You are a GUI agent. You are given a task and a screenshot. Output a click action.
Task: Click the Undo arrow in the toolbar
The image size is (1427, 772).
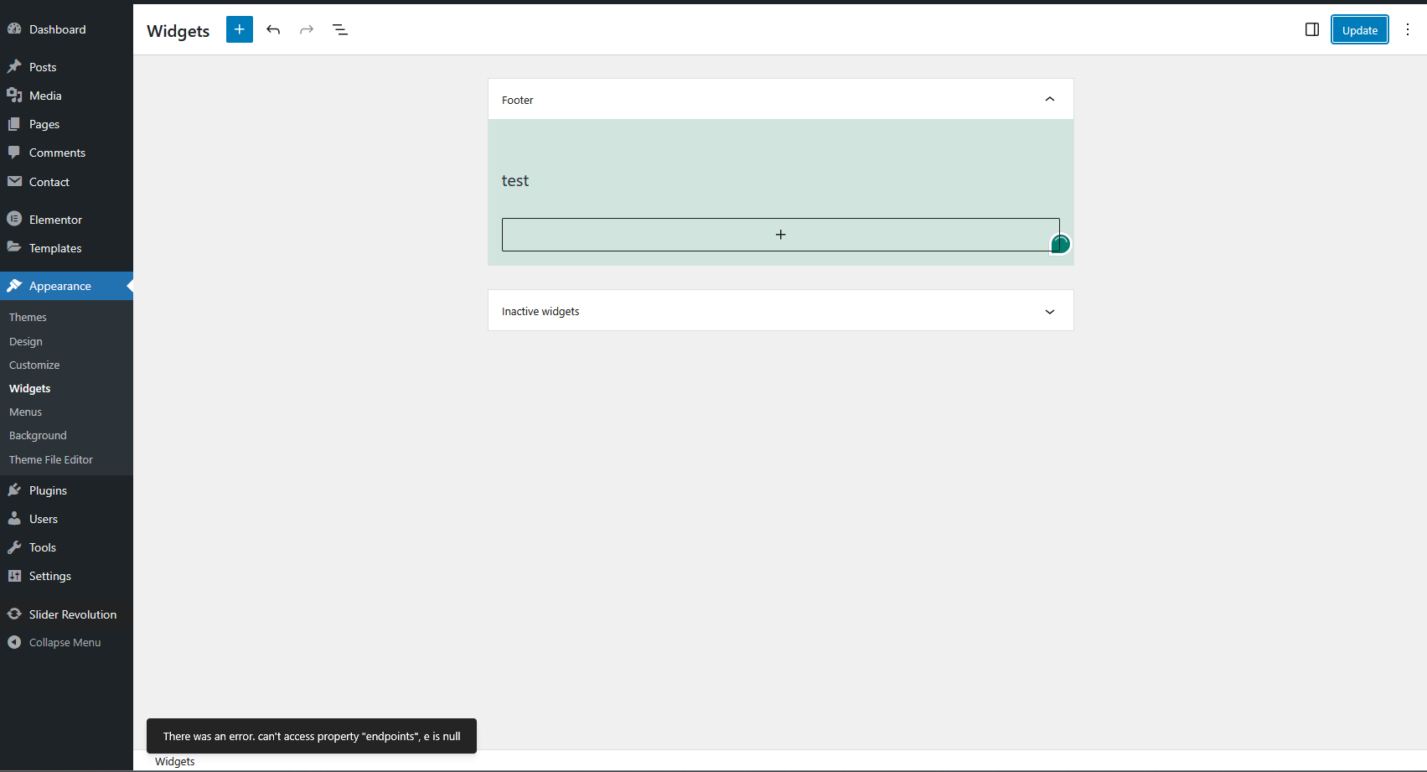pos(273,29)
